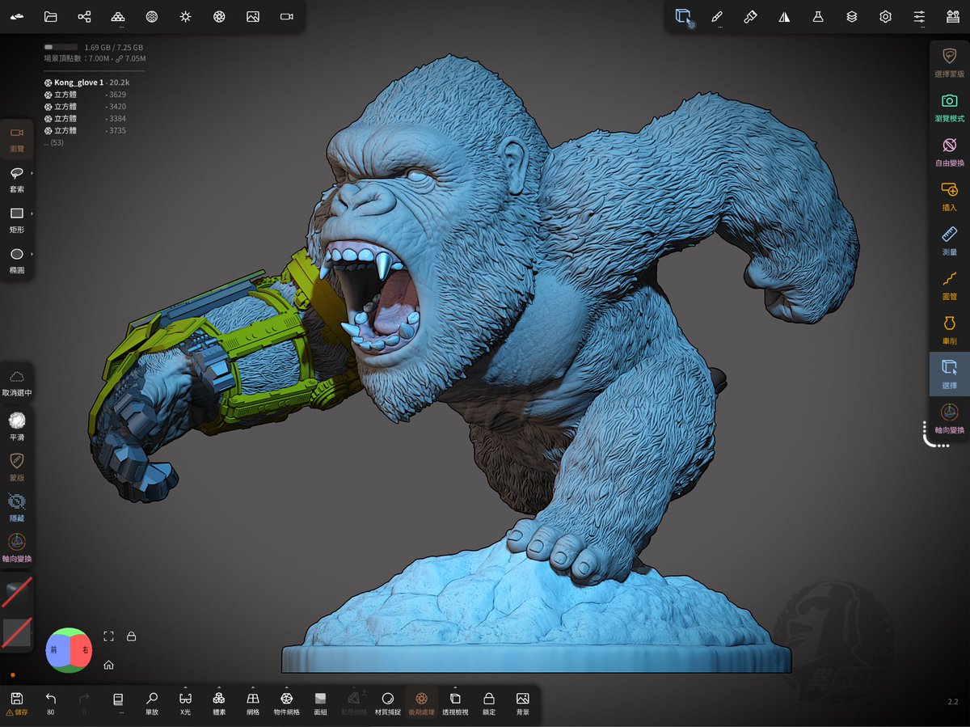970x727 pixels.
Task: Open the background image menu at top
Action: point(253,16)
